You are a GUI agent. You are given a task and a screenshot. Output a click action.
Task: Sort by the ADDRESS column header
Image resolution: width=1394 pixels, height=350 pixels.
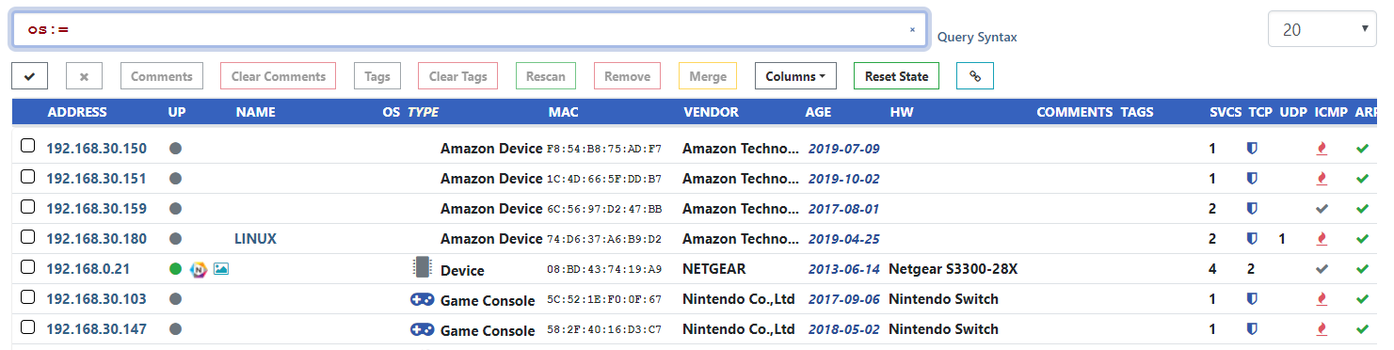point(77,112)
